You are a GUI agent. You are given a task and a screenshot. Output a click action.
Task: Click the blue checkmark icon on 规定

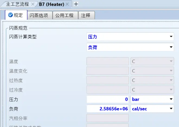pos(11,15)
